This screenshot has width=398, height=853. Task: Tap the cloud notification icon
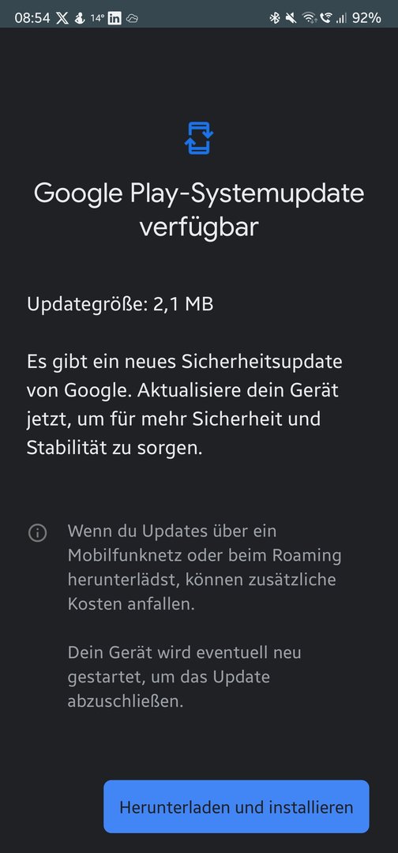click(132, 18)
